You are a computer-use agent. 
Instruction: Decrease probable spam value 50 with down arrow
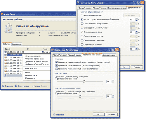[x=113, y=97]
